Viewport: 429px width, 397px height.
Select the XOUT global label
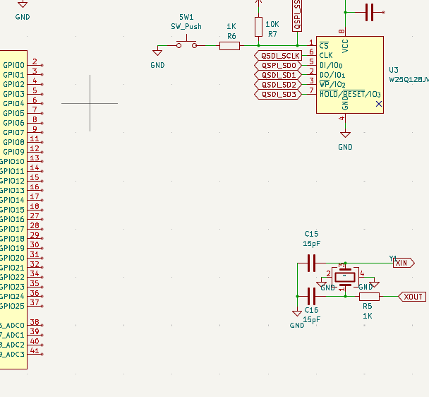(x=412, y=297)
